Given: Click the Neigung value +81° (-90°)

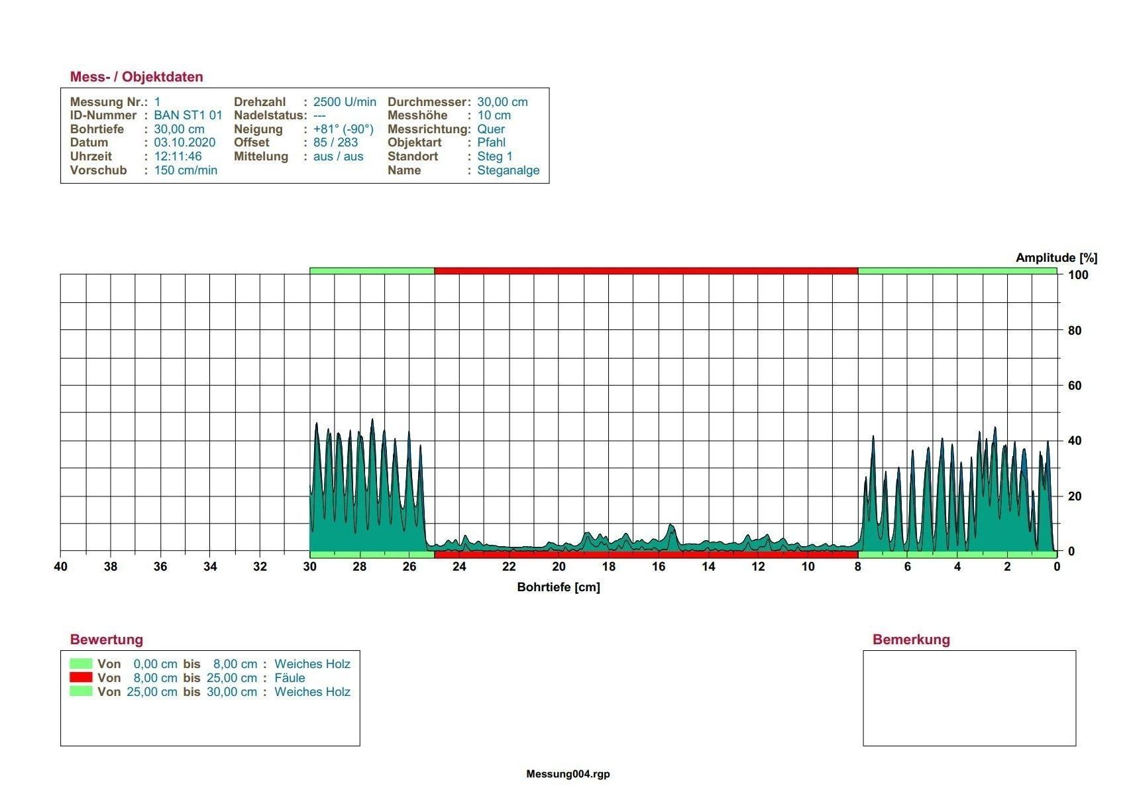Looking at the screenshot, I should pos(343,129).
